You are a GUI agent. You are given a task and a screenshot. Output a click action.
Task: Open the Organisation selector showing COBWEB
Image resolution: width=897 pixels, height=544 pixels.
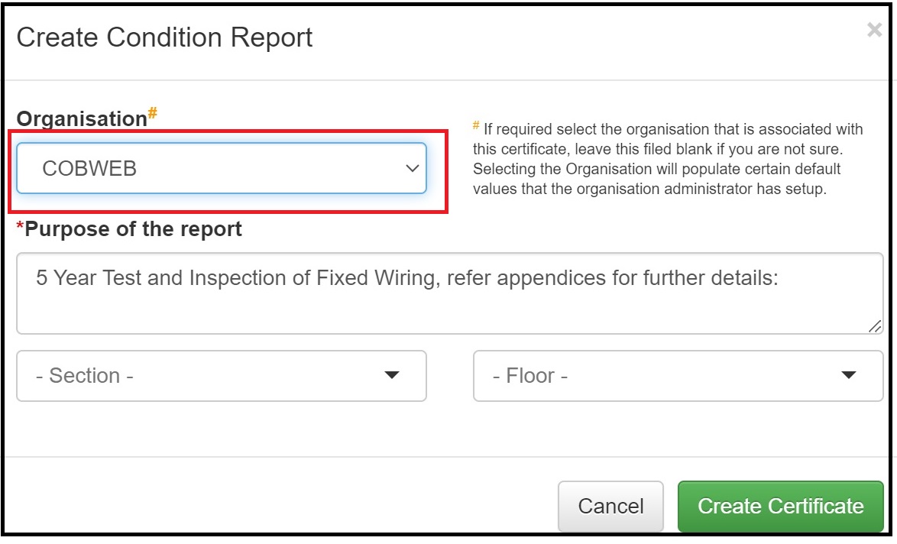pyautogui.click(x=222, y=167)
